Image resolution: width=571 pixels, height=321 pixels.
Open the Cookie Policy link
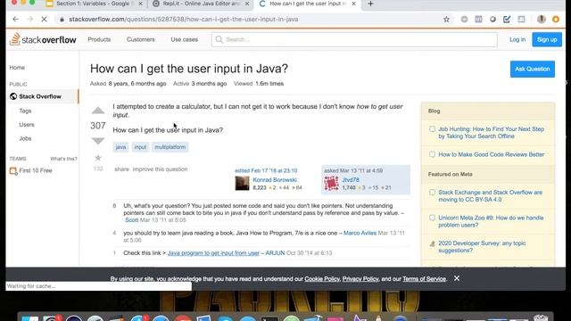322,279
